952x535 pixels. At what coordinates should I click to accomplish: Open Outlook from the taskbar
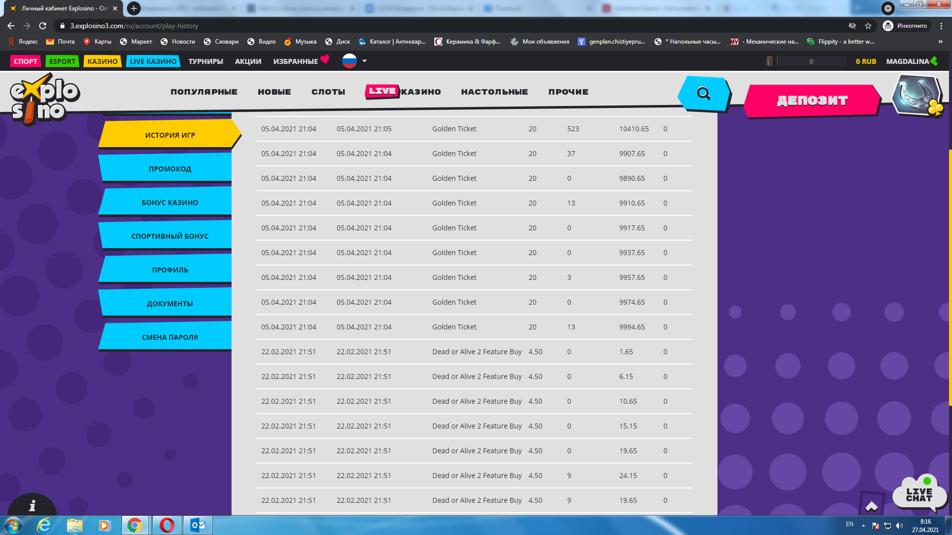(198, 525)
